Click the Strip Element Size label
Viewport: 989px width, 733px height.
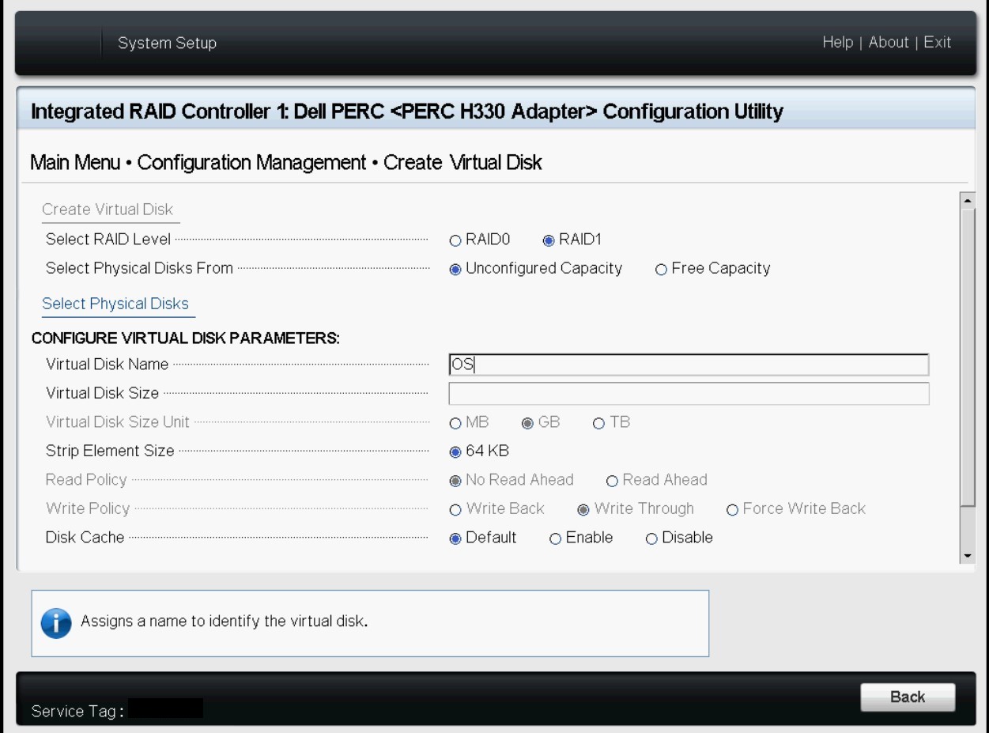pyautogui.click(x=110, y=452)
